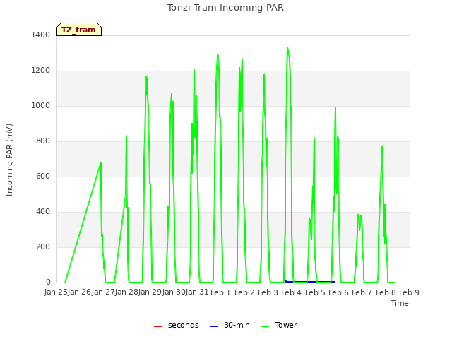Screen dimensions: 452x339
Task: Click the 200 y-axis tick label
Action: [x=43, y=246]
